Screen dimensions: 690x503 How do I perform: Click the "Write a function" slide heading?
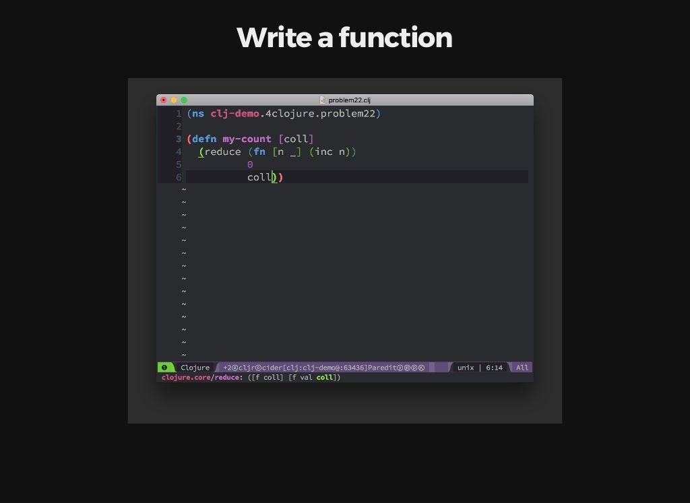coord(344,38)
